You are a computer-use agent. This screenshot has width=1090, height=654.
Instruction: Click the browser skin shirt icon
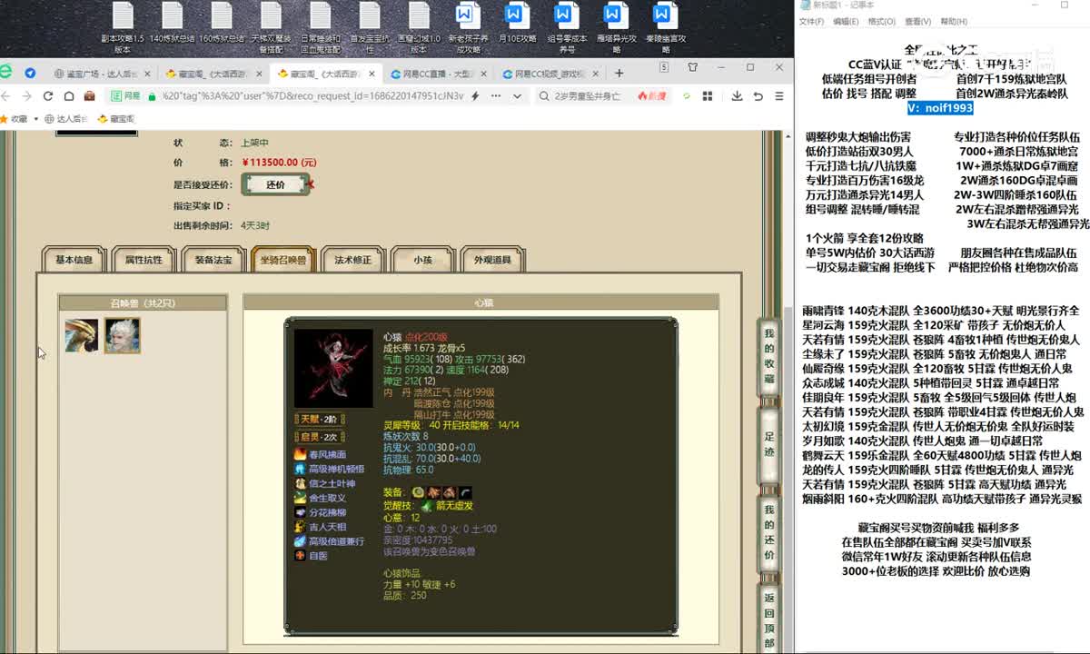(693, 67)
